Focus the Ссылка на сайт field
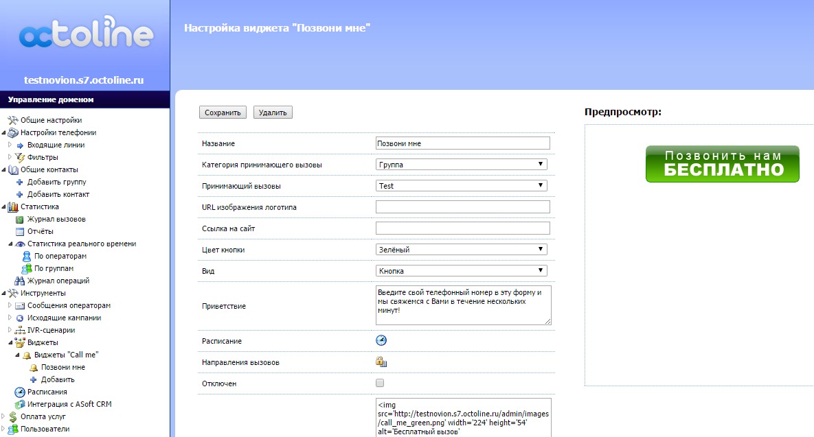The image size is (814, 437). point(462,228)
